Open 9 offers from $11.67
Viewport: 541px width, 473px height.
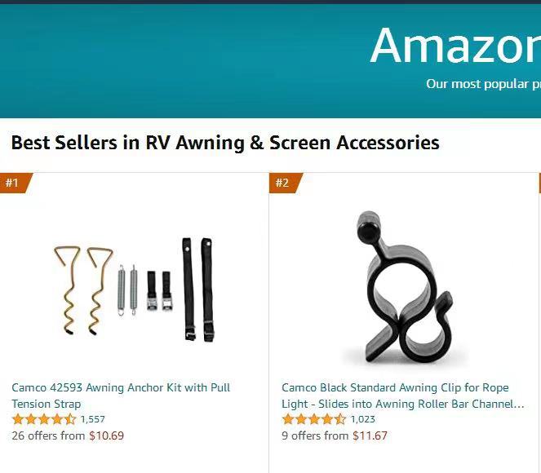(x=335, y=435)
